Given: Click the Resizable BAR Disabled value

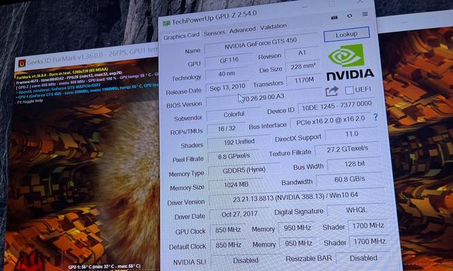Looking at the screenshot, I should (363, 258).
